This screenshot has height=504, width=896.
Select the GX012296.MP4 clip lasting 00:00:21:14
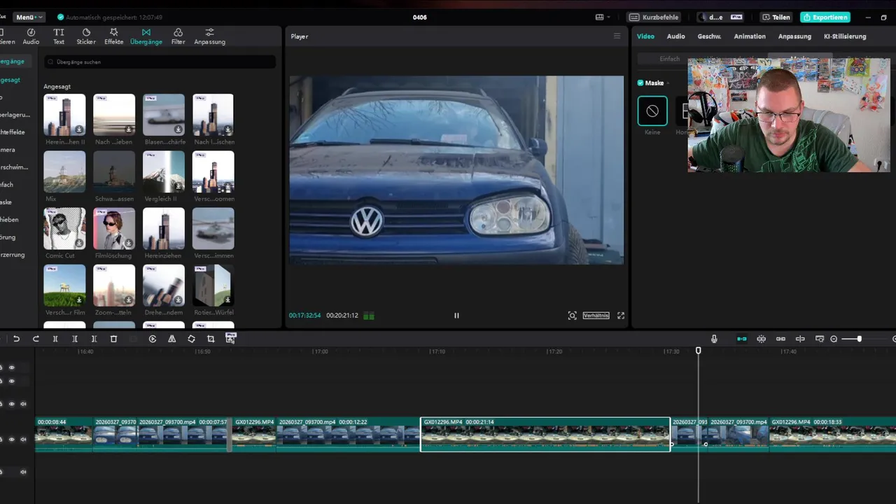point(545,435)
